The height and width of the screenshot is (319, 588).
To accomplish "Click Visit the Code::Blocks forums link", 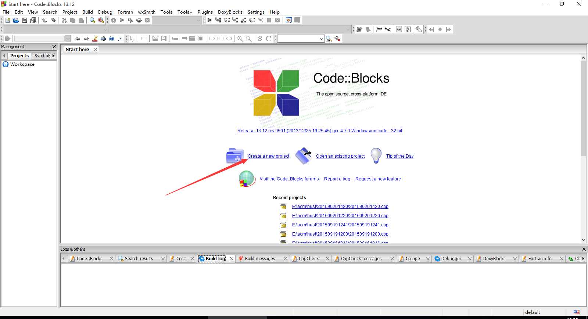I will point(289,179).
